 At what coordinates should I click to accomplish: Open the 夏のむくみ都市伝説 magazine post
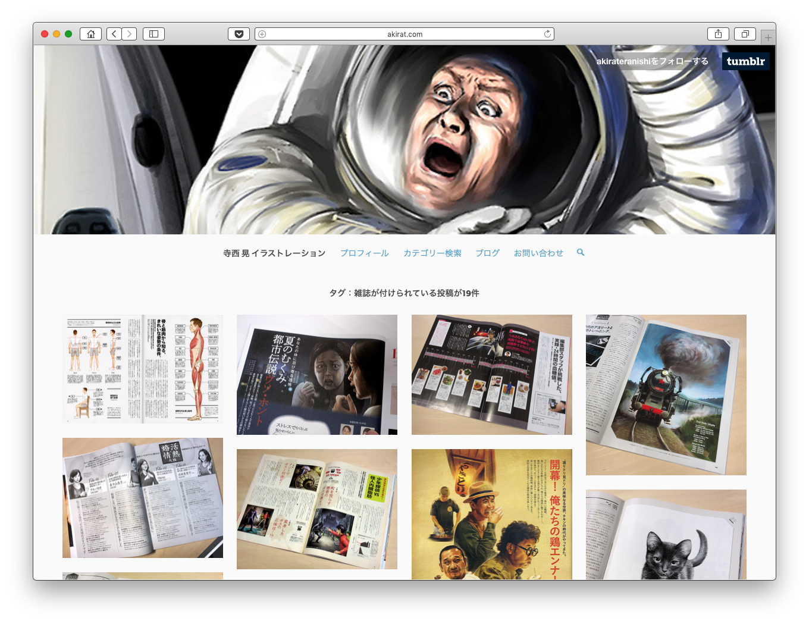[317, 375]
